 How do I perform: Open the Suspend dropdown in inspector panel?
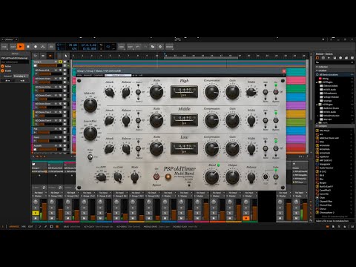coord(21,76)
